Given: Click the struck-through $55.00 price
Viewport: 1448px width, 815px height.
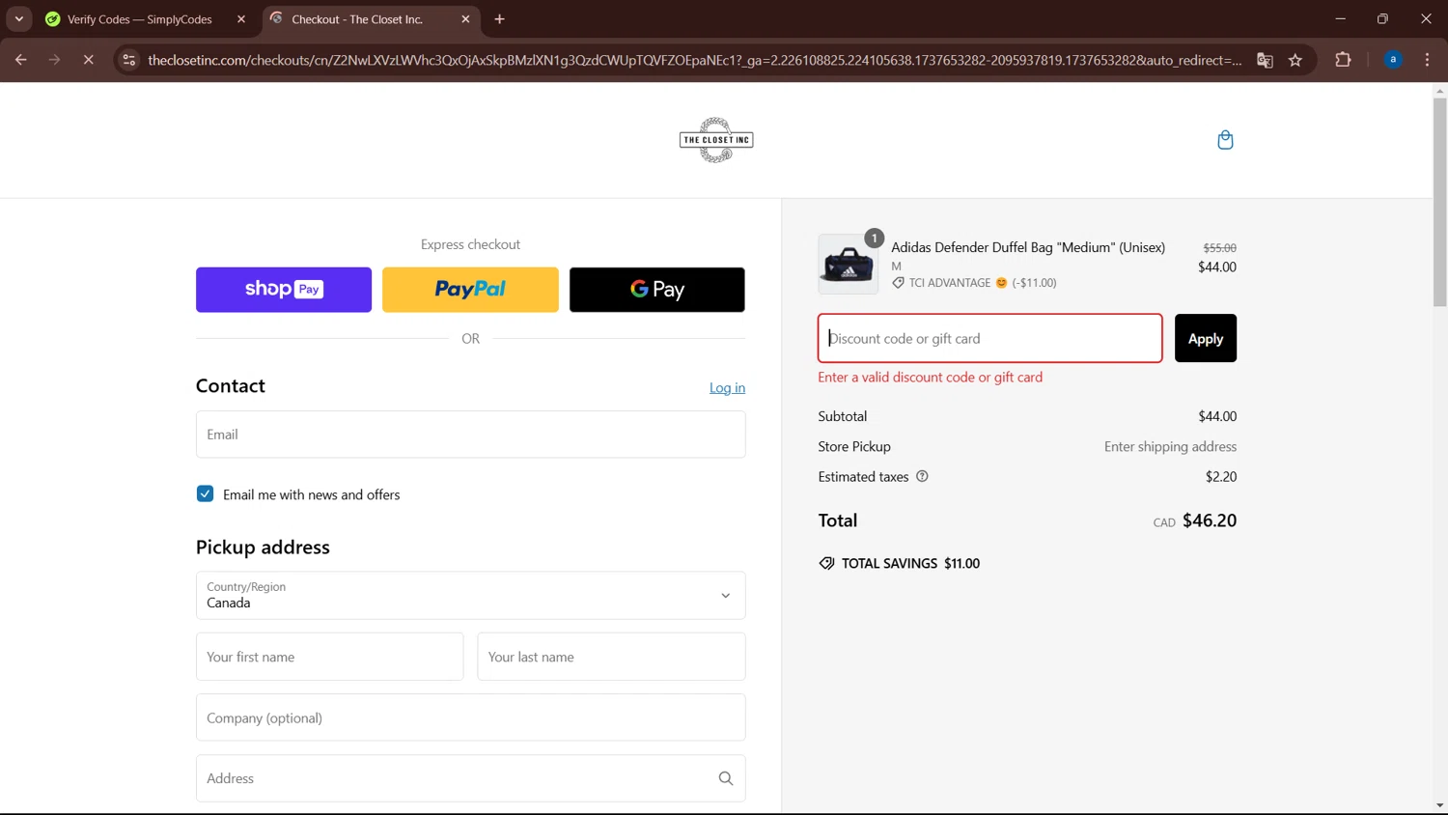Looking at the screenshot, I should (x=1219, y=248).
